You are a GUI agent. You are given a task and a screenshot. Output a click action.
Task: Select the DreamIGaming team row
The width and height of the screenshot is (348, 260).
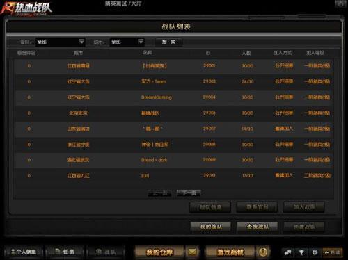(x=174, y=97)
